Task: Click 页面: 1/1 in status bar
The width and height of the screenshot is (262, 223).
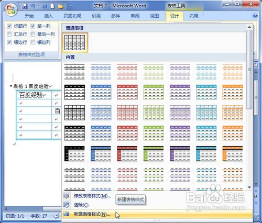Action: pos(15,216)
